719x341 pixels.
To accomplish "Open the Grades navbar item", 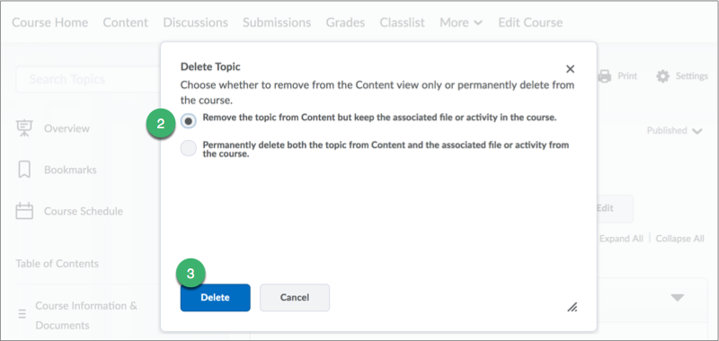I will 345,22.
